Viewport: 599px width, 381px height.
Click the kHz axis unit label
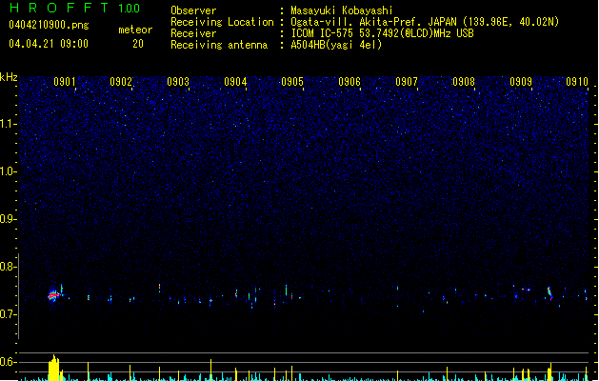click(x=9, y=77)
